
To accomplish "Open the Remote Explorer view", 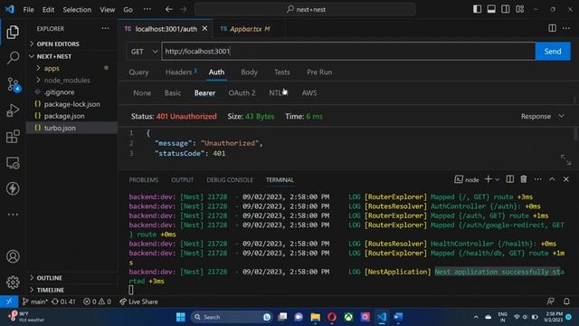I will pyautogui.click(x=13, y=163).
